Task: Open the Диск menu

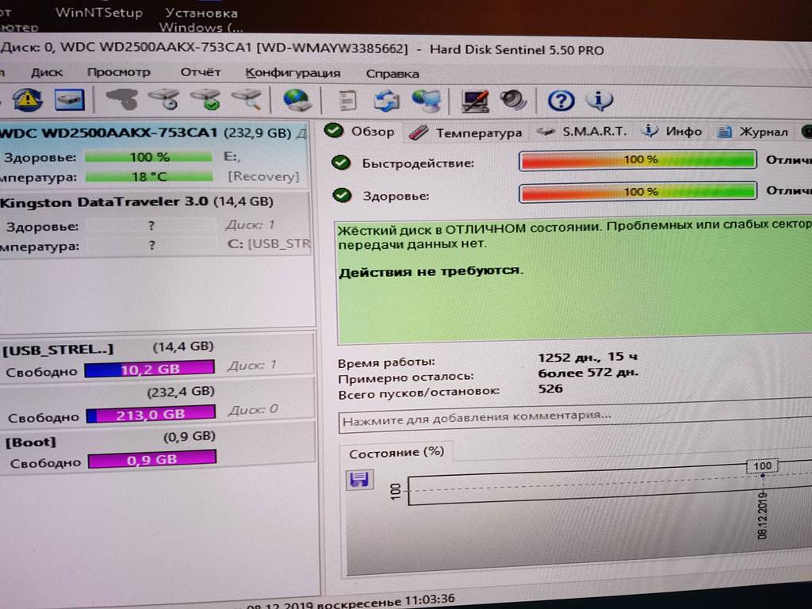Action: (x=47, y=72)
